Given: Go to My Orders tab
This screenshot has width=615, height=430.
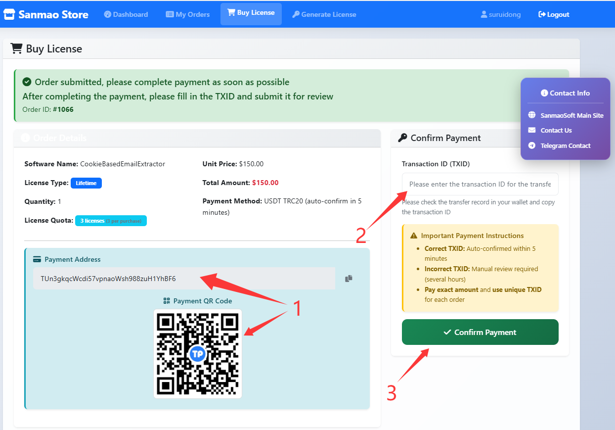Looking at the screenshot, I should tap(187, 14).
